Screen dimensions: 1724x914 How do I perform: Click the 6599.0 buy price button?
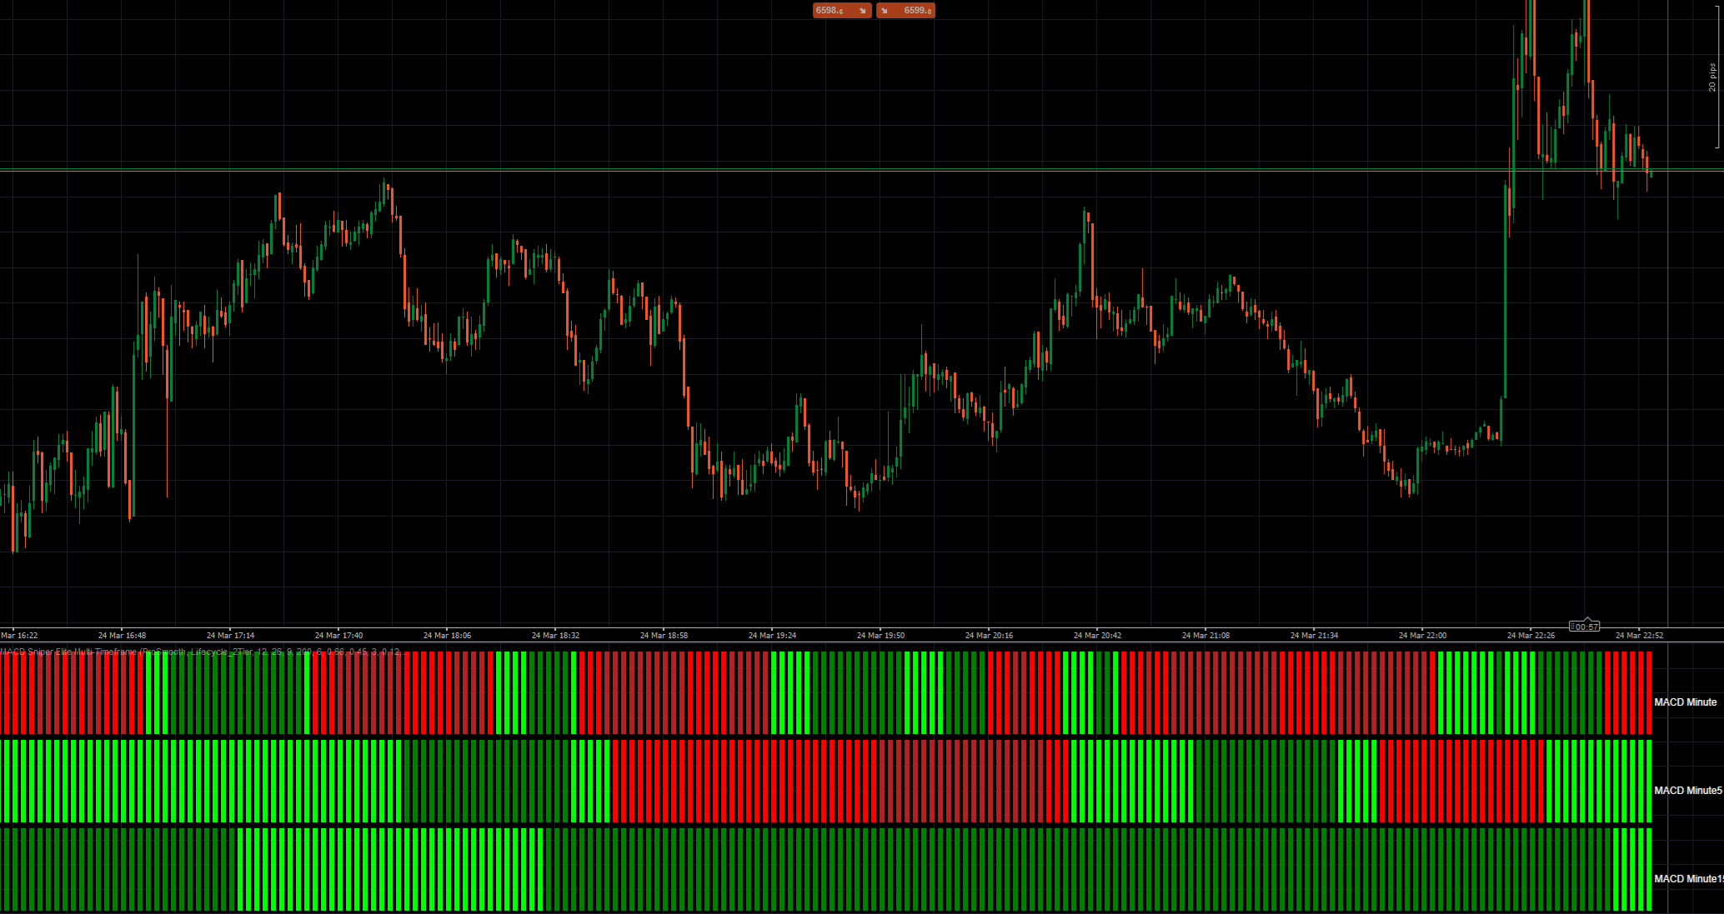click(x=915, y=10)
